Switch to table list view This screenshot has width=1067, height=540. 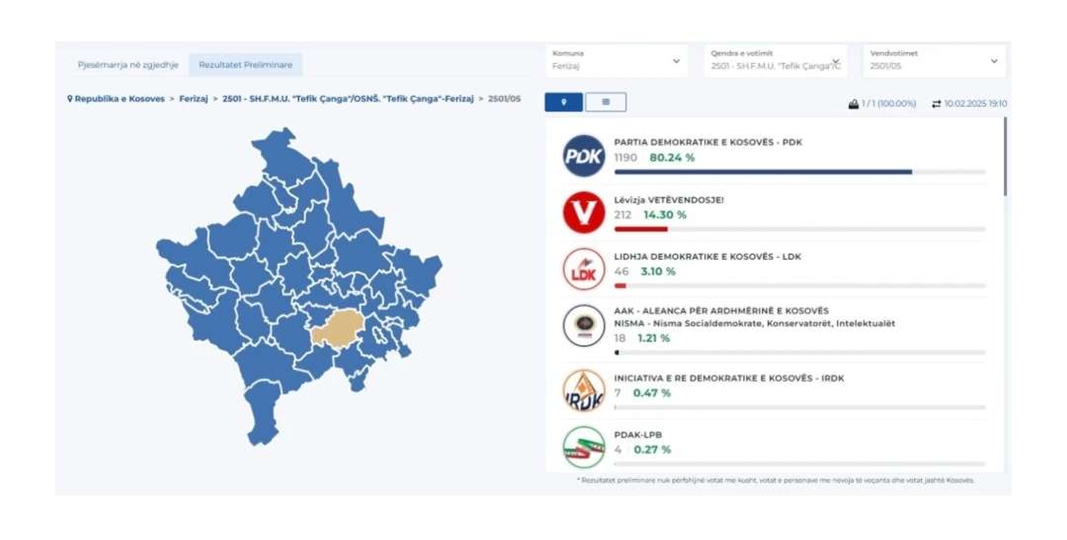coord(606,102)
